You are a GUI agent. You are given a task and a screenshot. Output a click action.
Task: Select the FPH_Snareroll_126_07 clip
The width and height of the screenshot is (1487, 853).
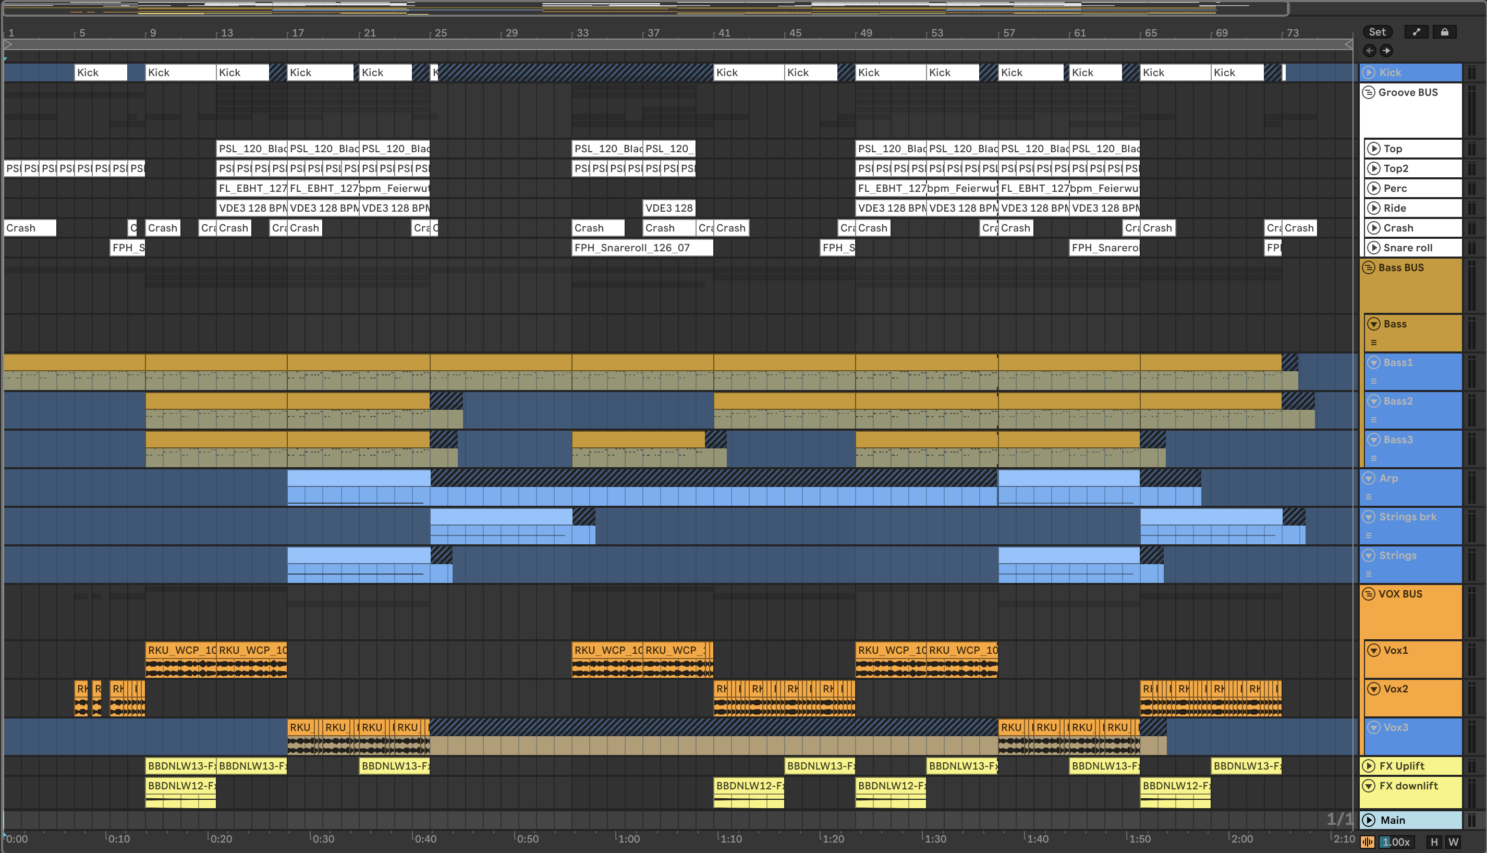click(x=641, y=248)
